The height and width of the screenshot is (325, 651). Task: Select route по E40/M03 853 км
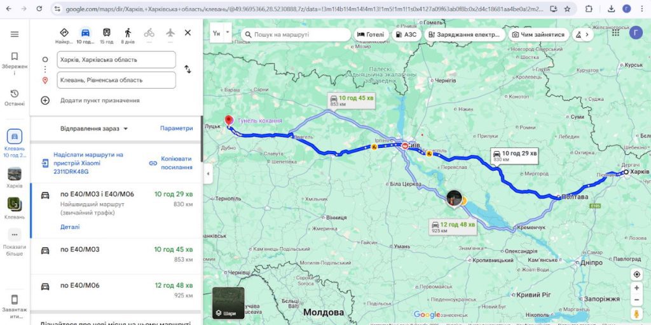(116, 256)
